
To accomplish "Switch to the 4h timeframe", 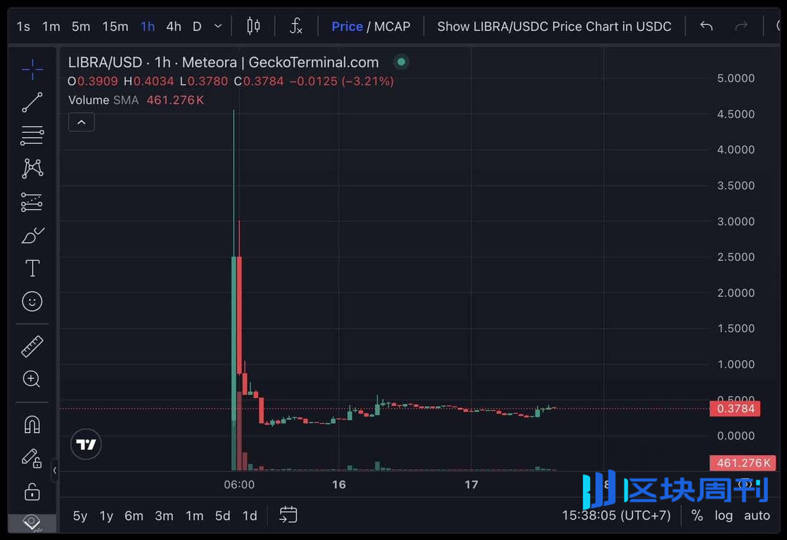I will 173,26.
